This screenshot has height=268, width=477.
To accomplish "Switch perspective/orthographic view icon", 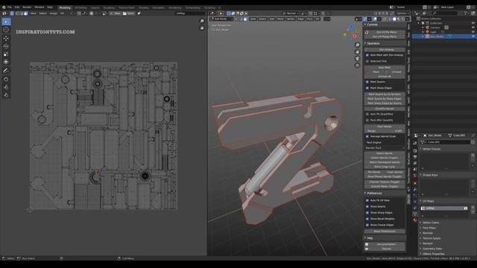I will pyautogui.click(x=358, y=66).
